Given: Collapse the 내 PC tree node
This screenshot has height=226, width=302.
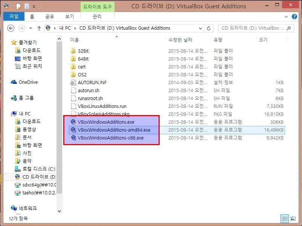Looking at the screenshot, I should (x=8, y=114).
